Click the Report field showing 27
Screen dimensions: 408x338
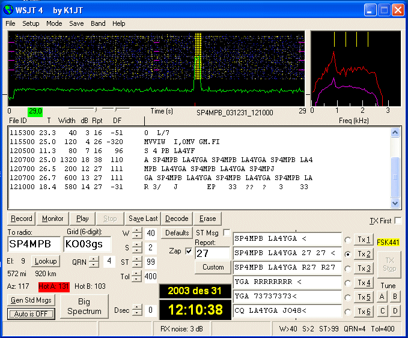point(212,253)
